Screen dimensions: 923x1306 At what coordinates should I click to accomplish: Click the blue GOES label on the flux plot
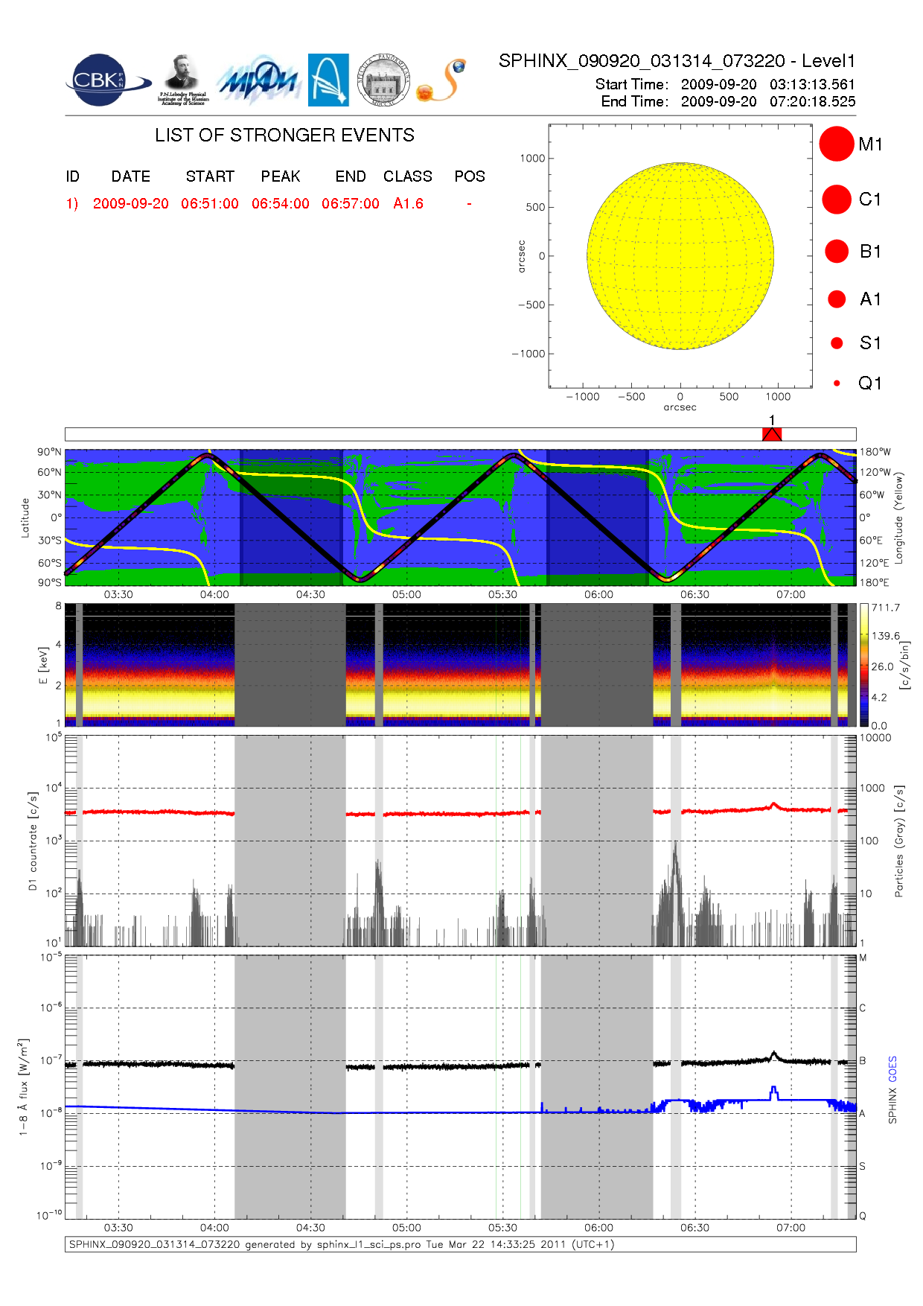point(892,1068)
